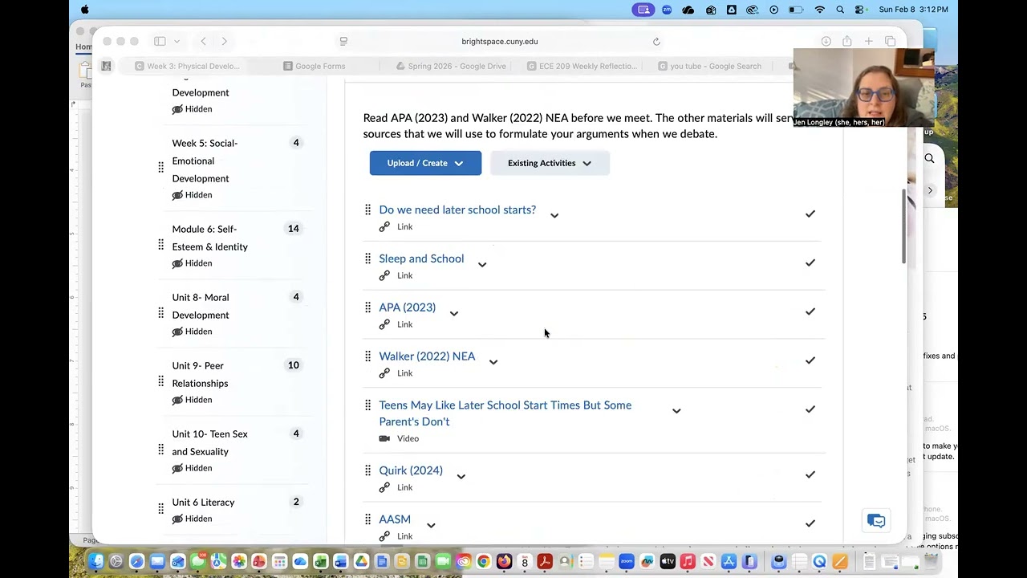The height and width of the screenshot is (578, 1027).
Task: Open the Quirk (2024) link
Action: (411, 470)
